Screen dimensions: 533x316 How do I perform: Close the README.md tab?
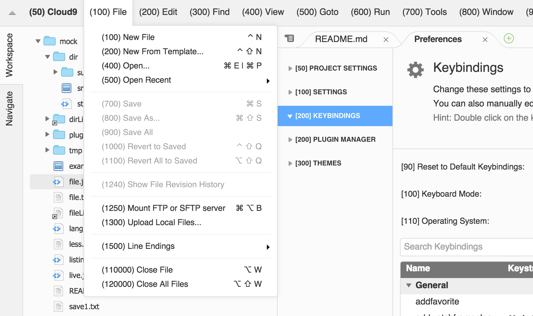click(386, 40)
